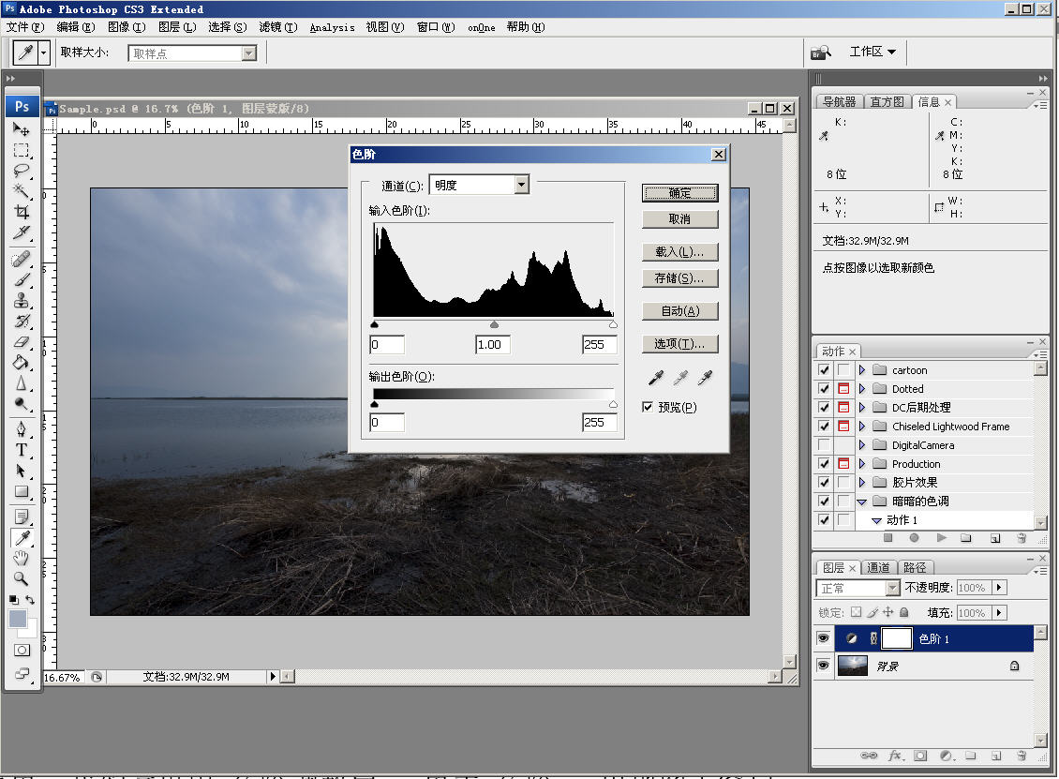Image resolution: width=1059 pixels, height=779 pixels.
Task: Select the Dodge tool
Action: pos(21,403)
